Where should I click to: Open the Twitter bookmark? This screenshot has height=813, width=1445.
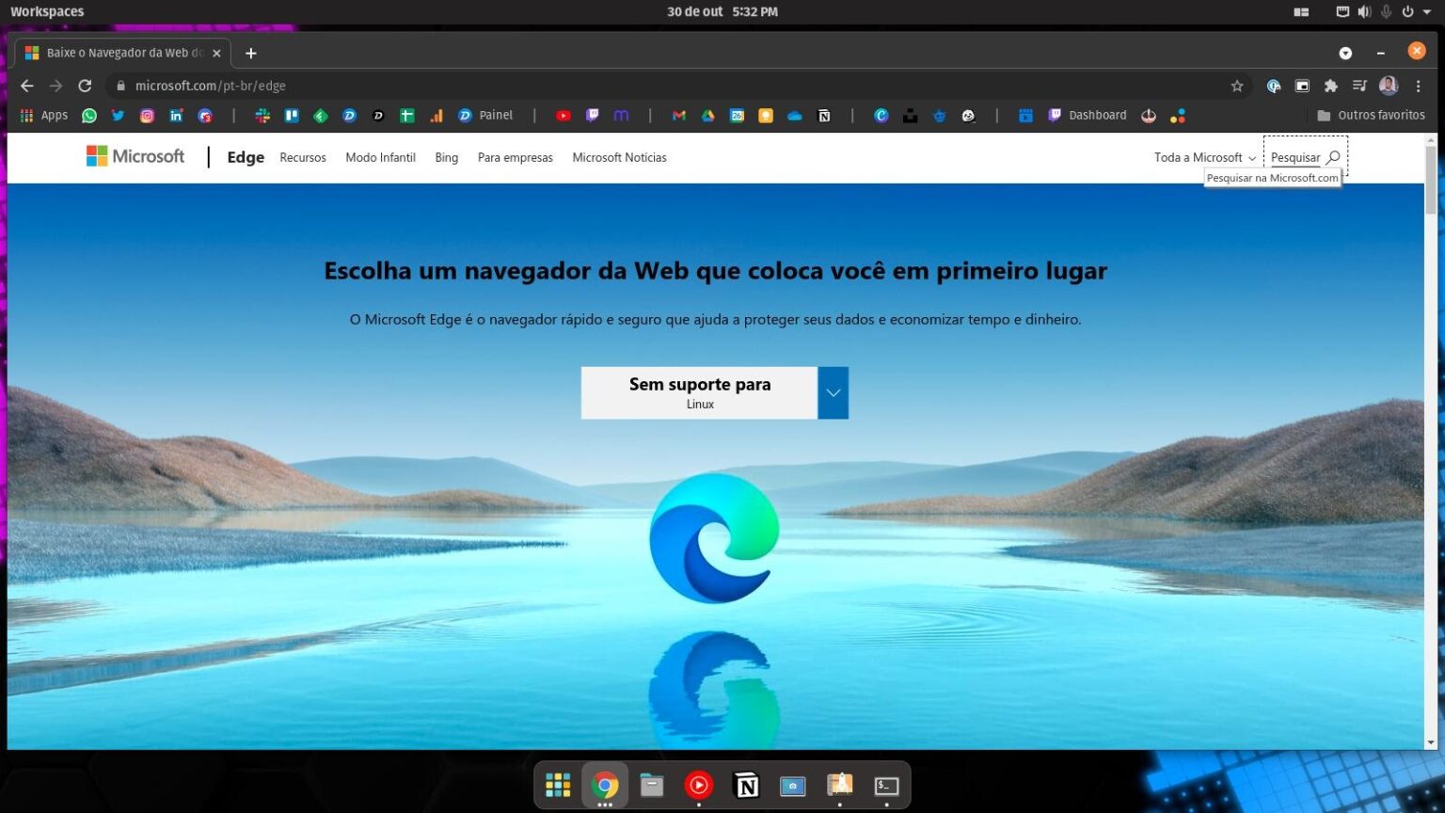(118, 115)
